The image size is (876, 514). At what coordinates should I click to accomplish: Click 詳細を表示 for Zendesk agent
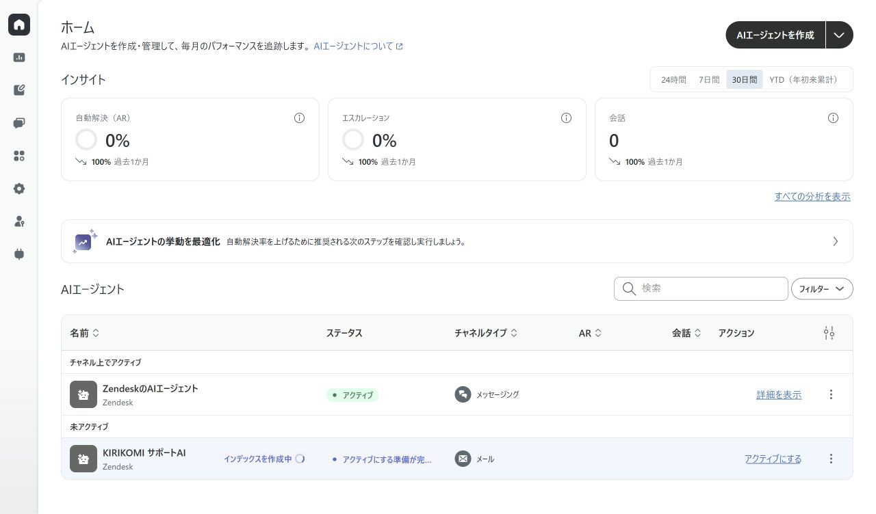click(779, 394)
